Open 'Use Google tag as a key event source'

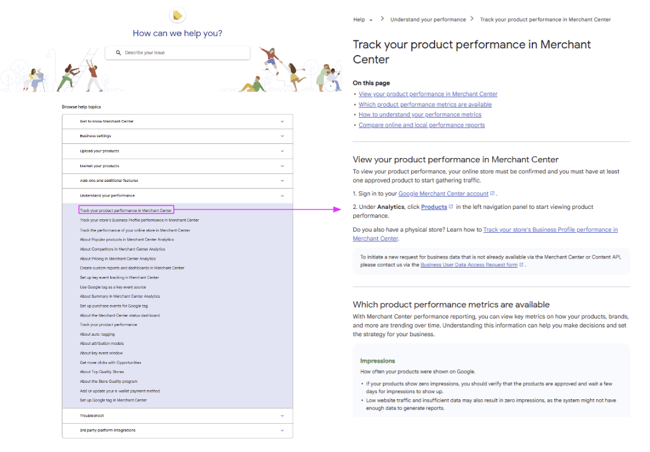click(113, 287)
